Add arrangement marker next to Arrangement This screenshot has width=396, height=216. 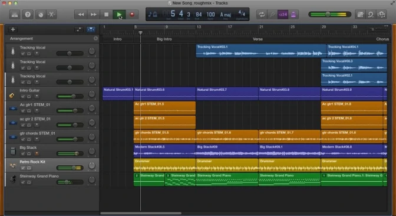pos(95,38)
